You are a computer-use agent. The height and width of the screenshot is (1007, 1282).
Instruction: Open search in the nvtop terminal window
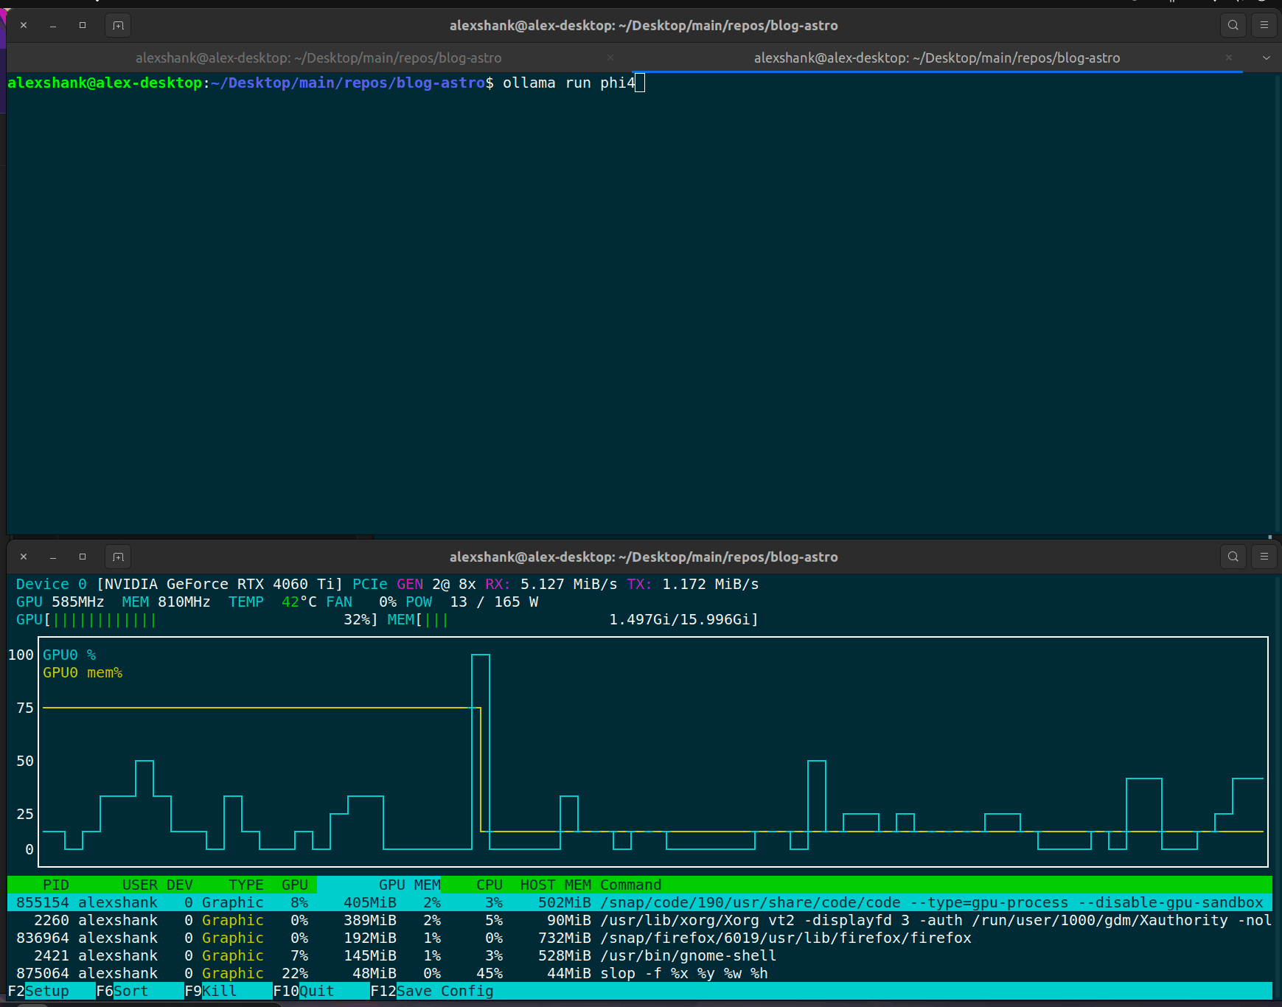1233,557
